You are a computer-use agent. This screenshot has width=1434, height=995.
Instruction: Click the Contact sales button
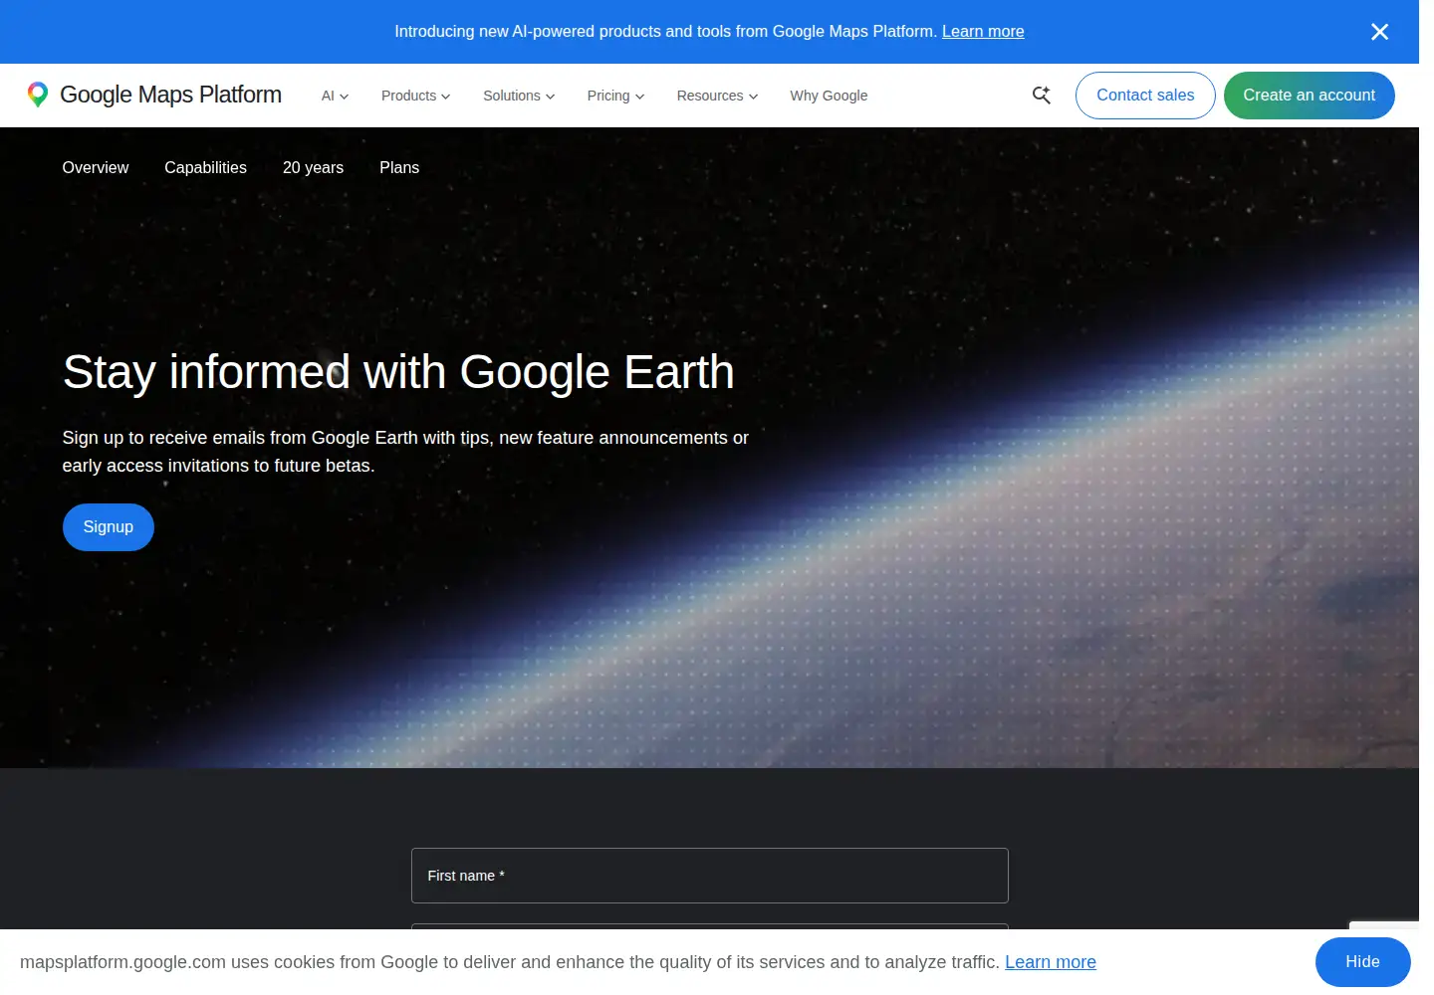tap(1145, 96)
